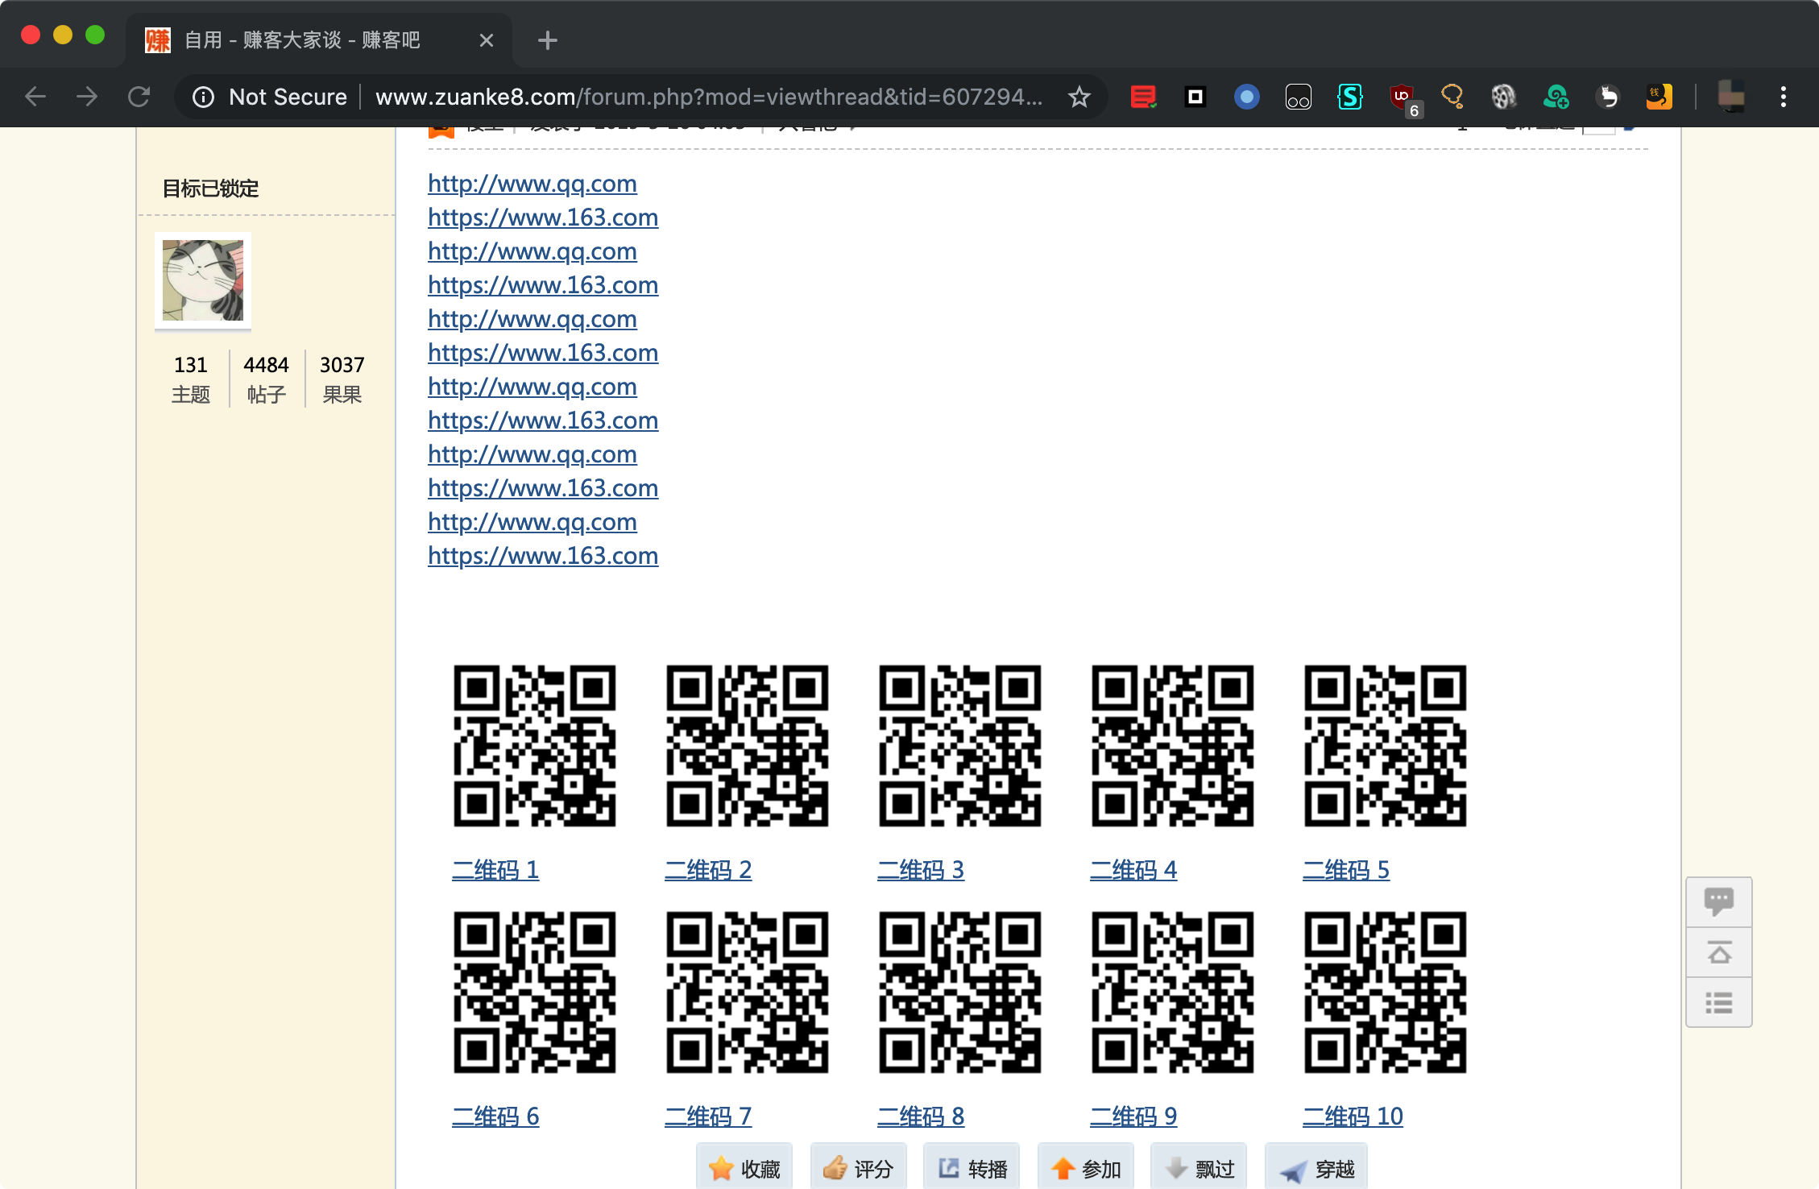Open the username 目标已锁定 profile
The height and width of the screenshot is (1189, 1819).
(210, 189)
